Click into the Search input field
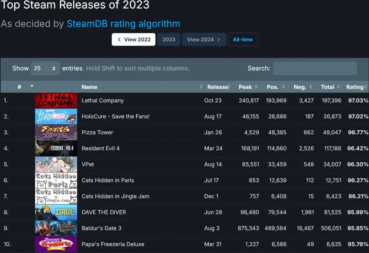This screenshot has height=253, width=369. (x=315, y=68)
